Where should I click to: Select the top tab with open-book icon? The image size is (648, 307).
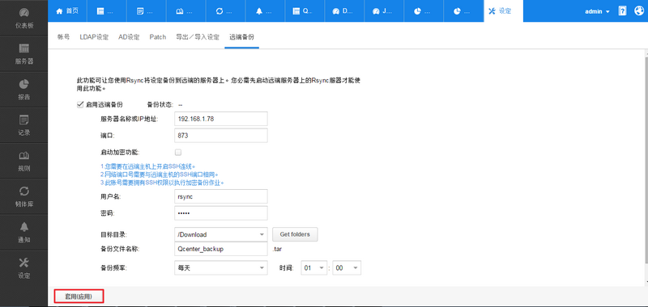(185, 11)
